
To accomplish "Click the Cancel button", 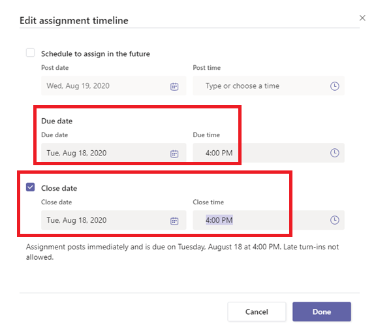I will coord(257,311).
